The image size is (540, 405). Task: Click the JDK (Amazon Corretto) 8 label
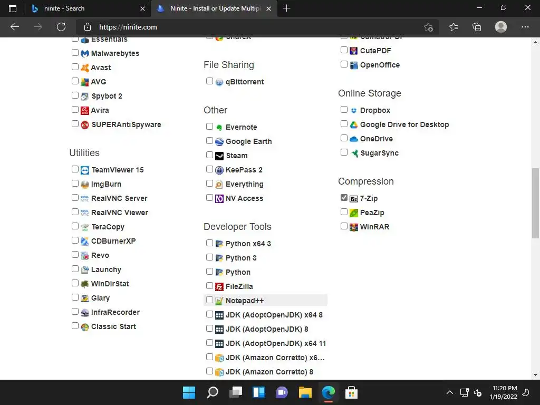tap(269, 372)
